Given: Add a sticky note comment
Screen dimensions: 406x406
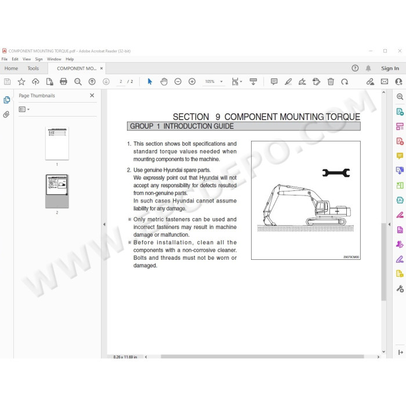Looking at the screenshot, I should point(274,82).
